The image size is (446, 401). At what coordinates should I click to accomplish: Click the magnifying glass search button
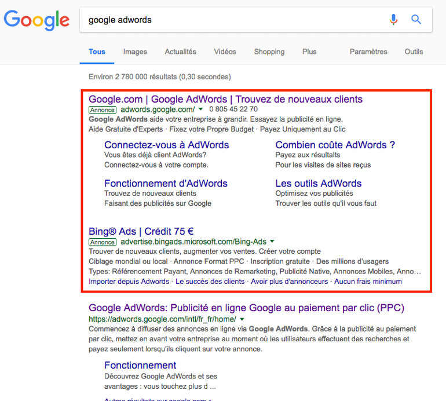(416, 19)
